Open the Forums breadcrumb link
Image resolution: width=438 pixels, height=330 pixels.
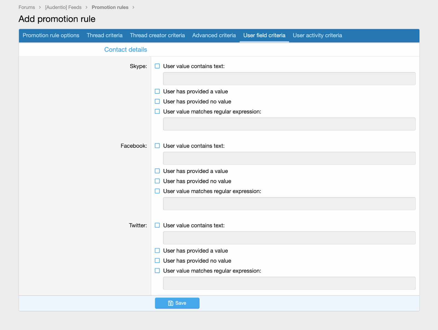coord(27,7)
